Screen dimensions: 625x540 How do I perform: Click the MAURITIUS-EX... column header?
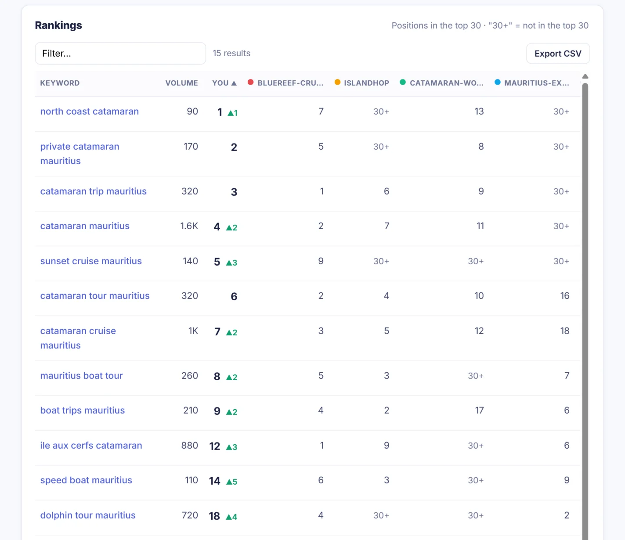coord(536,83)
